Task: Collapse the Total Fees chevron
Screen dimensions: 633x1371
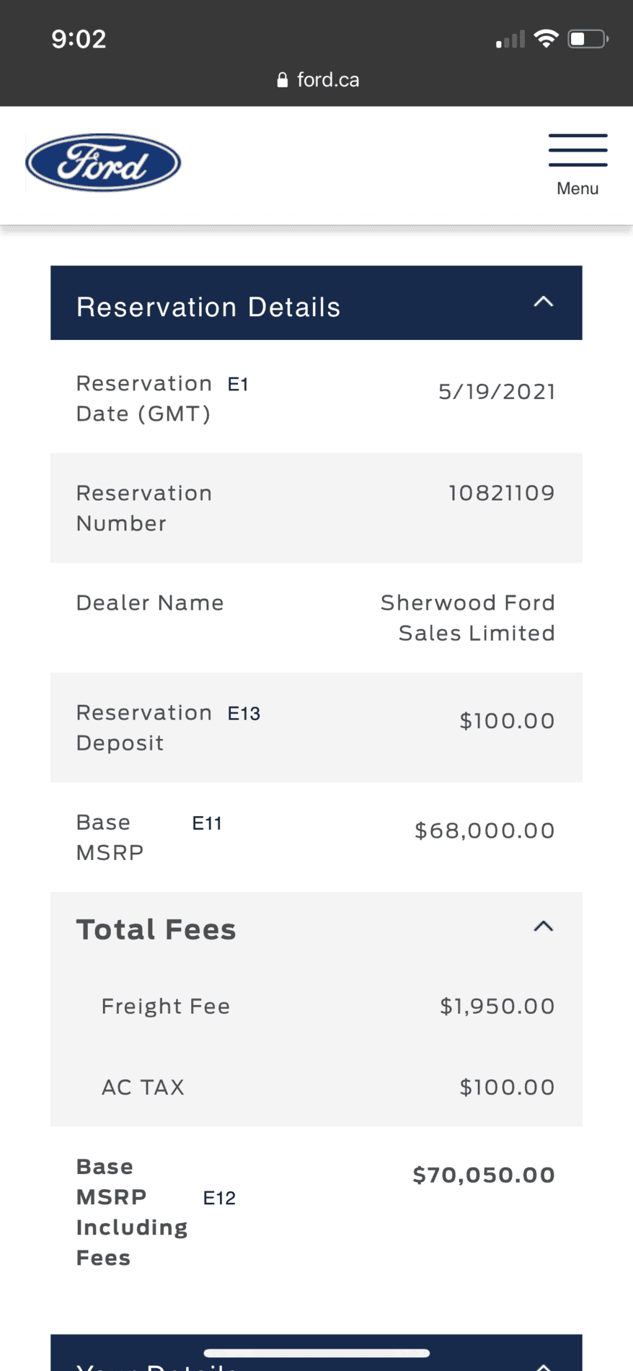Action: pyautogui.click(x=544, y=927)
